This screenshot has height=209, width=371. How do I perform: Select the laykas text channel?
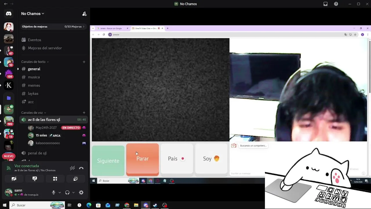tap(53, 93)
